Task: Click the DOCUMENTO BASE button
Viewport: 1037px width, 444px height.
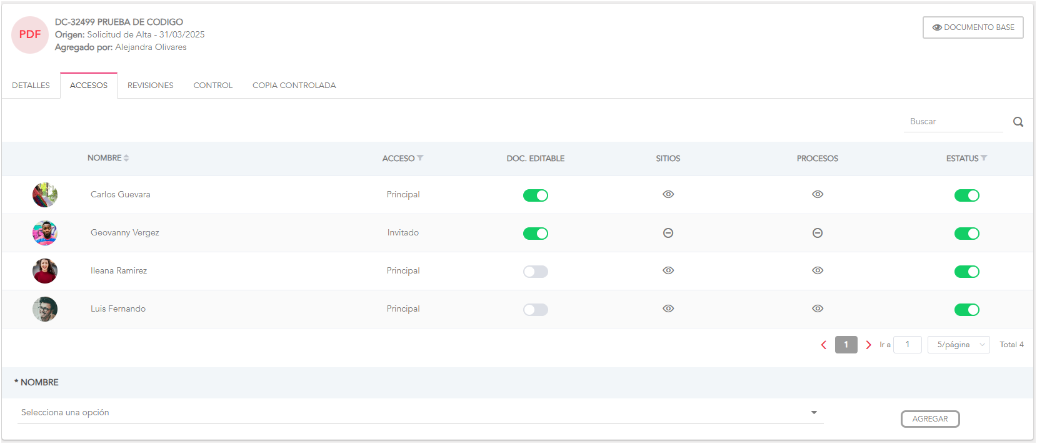Action: (973, 27)
